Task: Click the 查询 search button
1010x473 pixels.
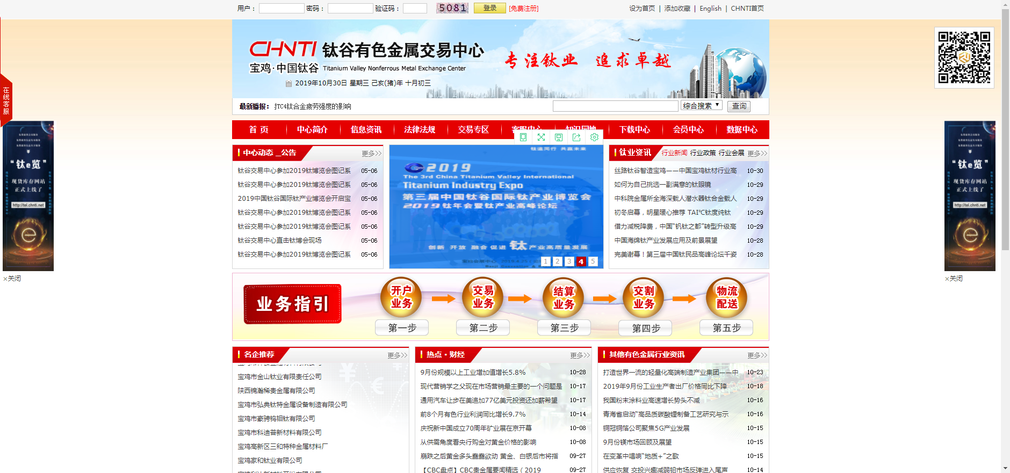Action: coord(739,106)
